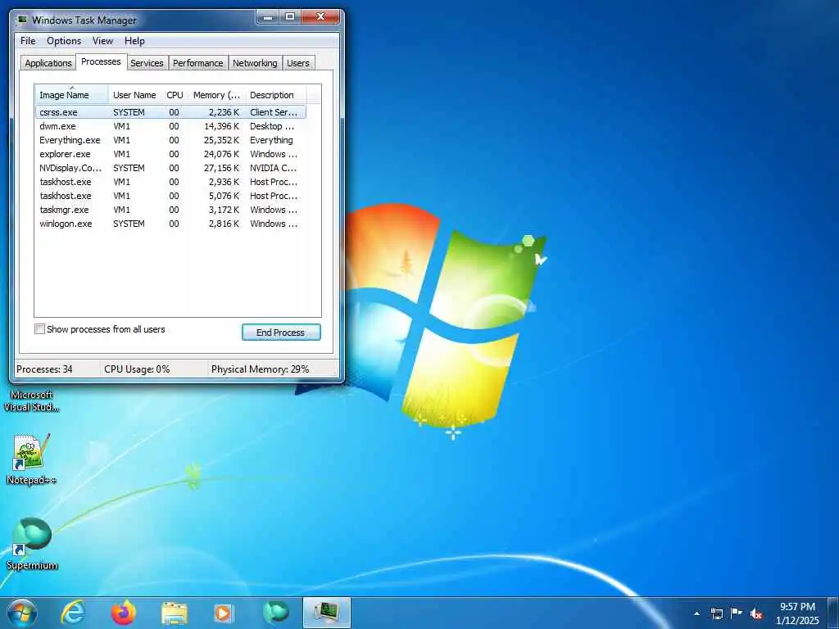Close the Task Manager window

point(320,17)
